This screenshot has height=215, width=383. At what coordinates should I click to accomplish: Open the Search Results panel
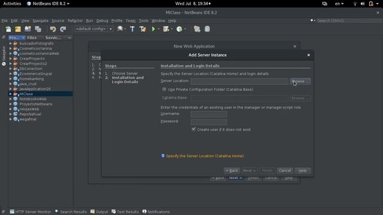[71, 211]
